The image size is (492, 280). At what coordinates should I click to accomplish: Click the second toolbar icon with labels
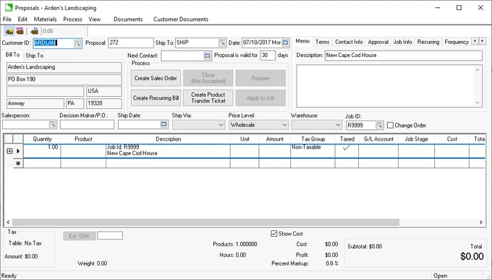point(20,30)
